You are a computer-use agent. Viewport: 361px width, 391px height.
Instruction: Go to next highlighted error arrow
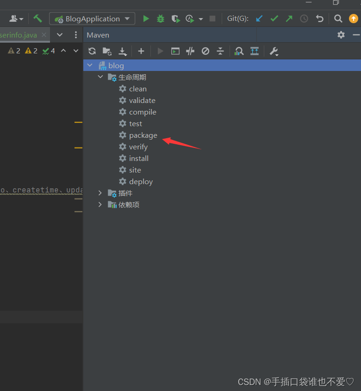coord(76,51)
